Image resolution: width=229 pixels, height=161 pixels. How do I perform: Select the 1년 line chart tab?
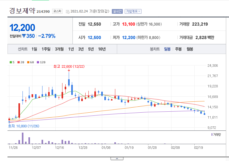(71, 49)
